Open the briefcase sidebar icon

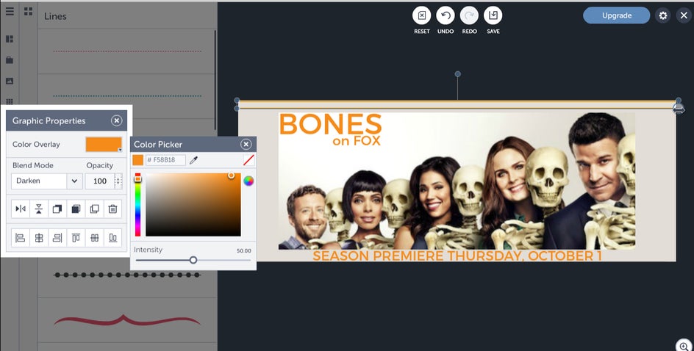coord(10,60)
